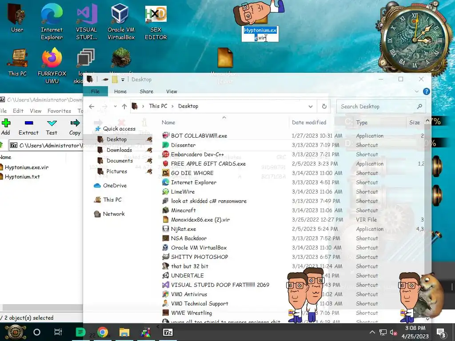
Task: Select the Minecraft block desktop icon
Action: pyautogui.click(x=121, y=59)
